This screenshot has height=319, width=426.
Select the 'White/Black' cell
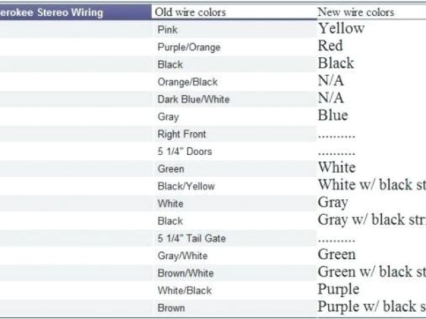pos(184,290)
